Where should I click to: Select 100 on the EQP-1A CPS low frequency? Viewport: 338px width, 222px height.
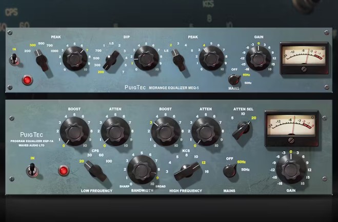coord(109,161)
